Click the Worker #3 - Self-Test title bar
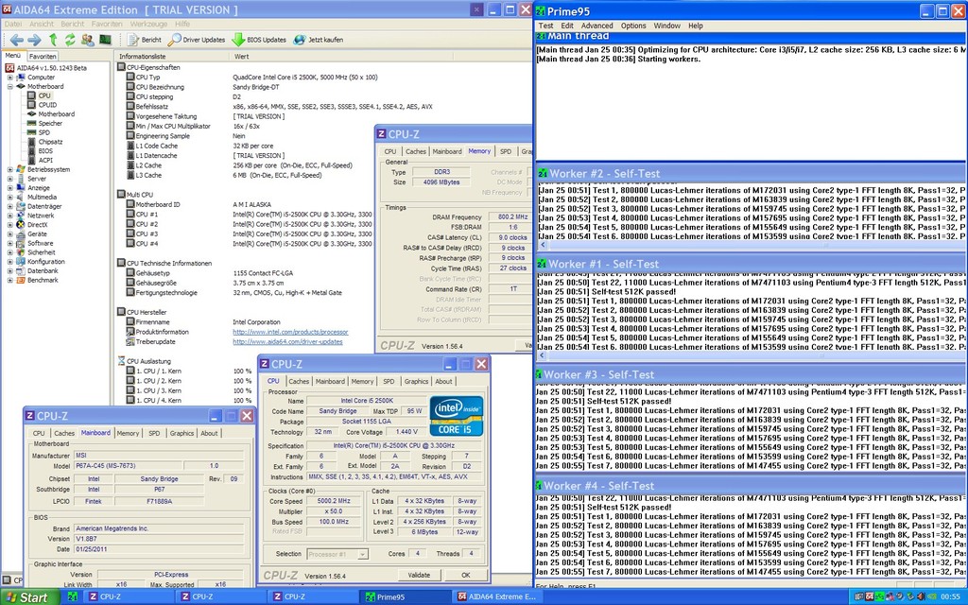The height and width of the screenshot is (605, 968). coord(751,374)
